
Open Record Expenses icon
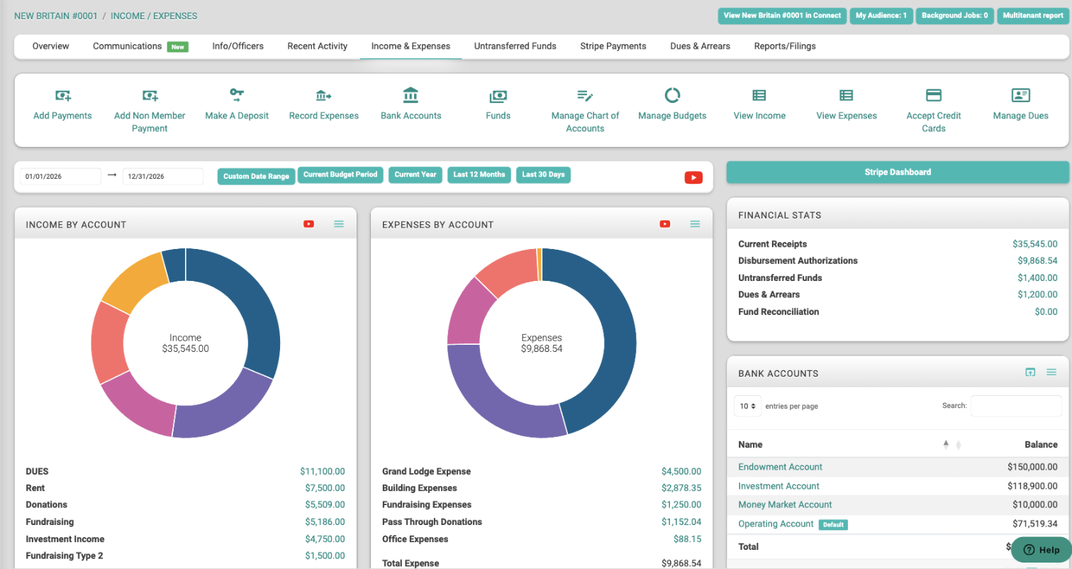click(x=323, y=95)
